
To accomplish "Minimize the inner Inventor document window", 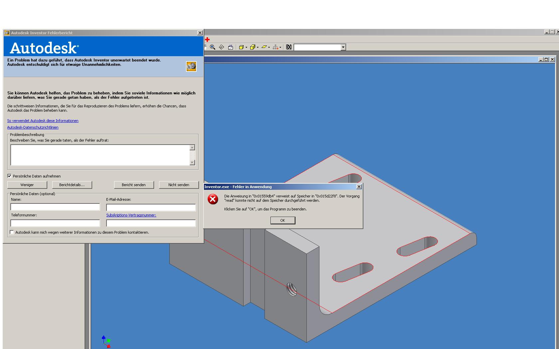I will pyautogui.click(x=541, y=59).
